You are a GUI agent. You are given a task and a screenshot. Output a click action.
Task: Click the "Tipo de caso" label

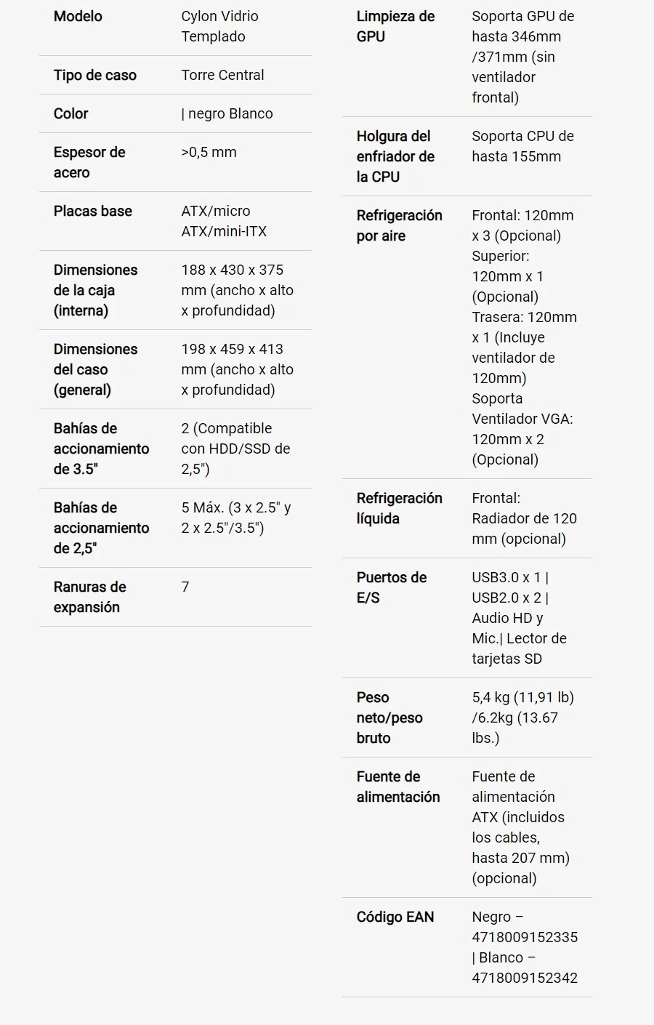(x=94, y=75)
